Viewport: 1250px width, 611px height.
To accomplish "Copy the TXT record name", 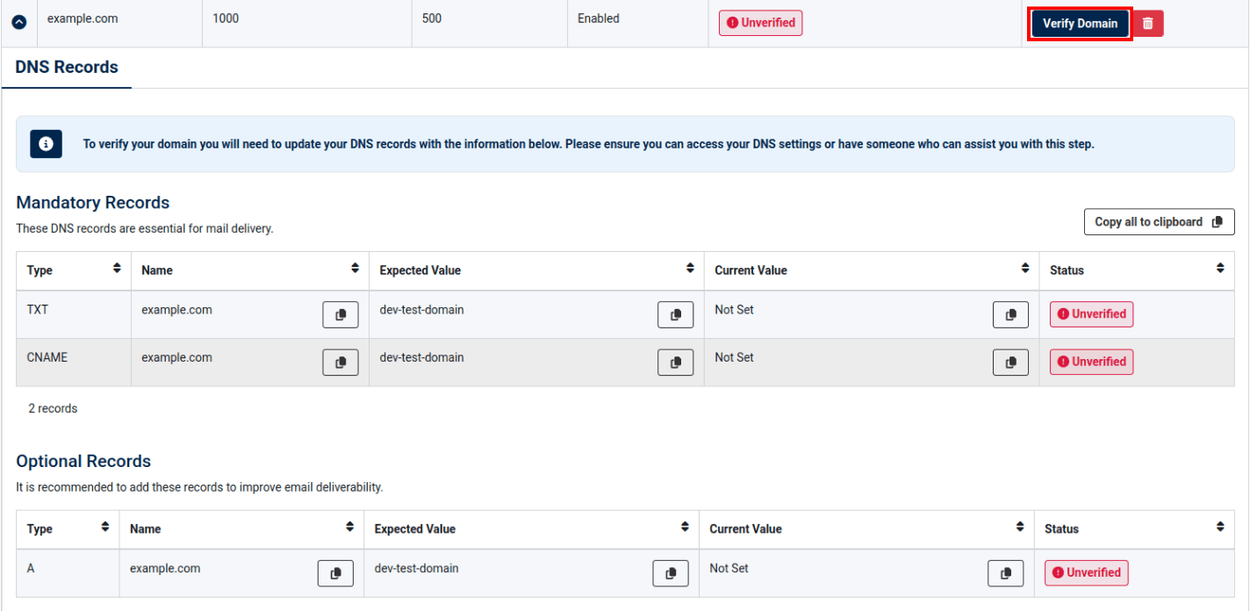I will (x=341, y=314).
